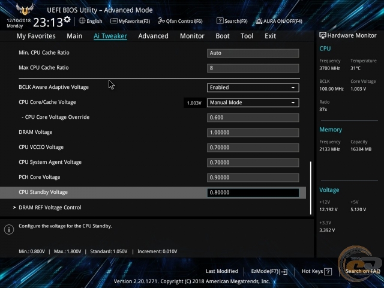This screenshot has height=288, width=384.
Task: Select the CPU System Agent Voltage label
Action: coord(50,162)
